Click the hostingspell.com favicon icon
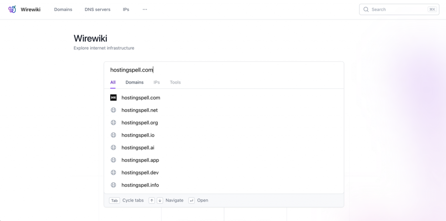The width and height of the screenshot is (446, 221). coord(114,98)
